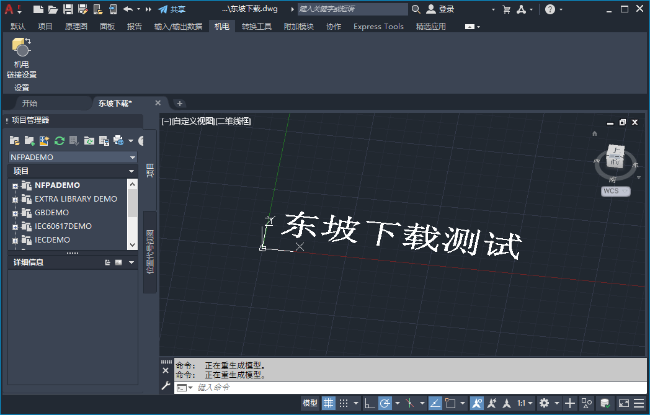650x415 pixels.
Task: Refresh the project list with the refresh icon
Action: point(59,141)
